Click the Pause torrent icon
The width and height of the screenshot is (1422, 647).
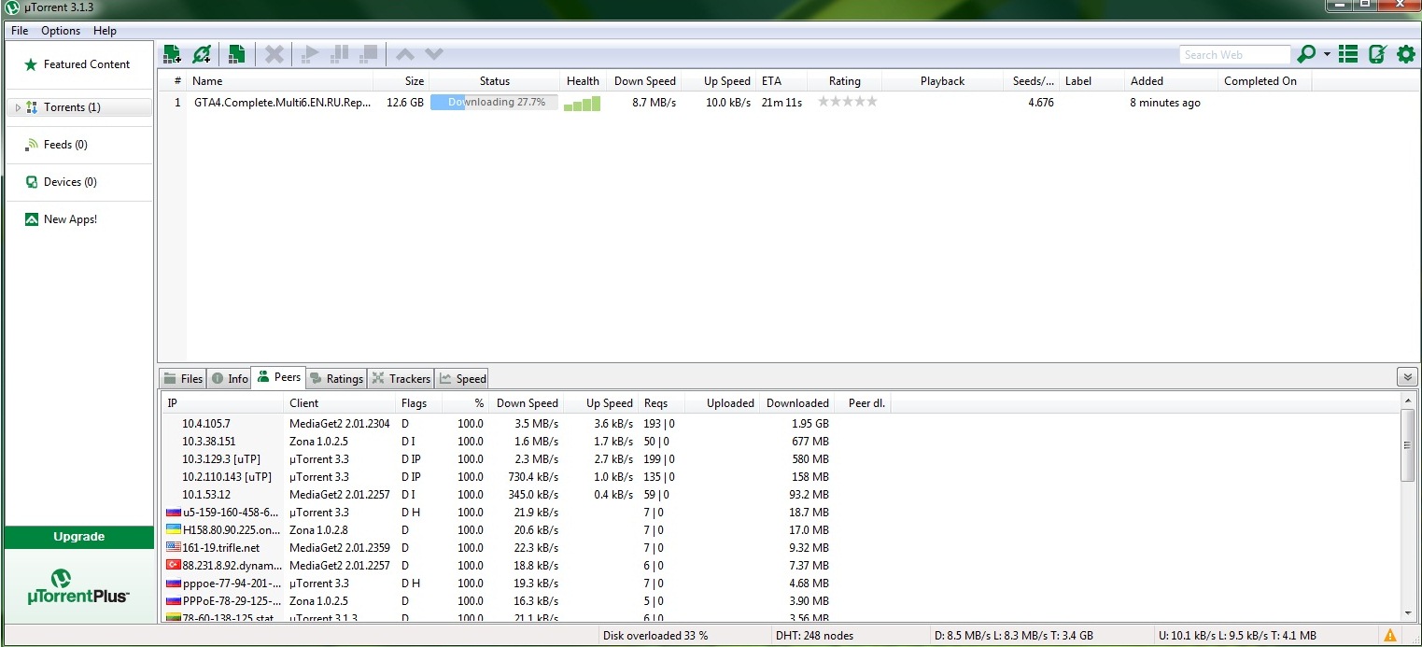pyautogui.click(x=340, y=54)
